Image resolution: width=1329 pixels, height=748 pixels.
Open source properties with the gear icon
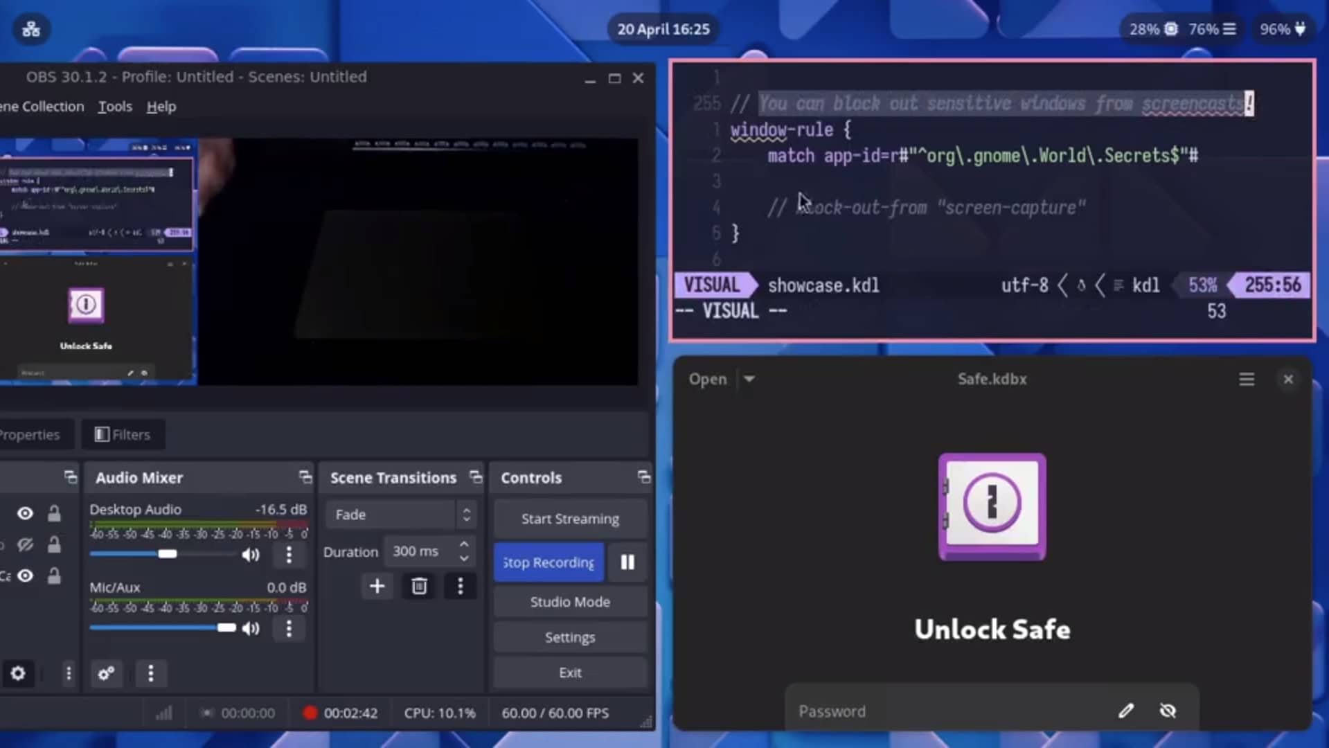click(x=18, y=673)
